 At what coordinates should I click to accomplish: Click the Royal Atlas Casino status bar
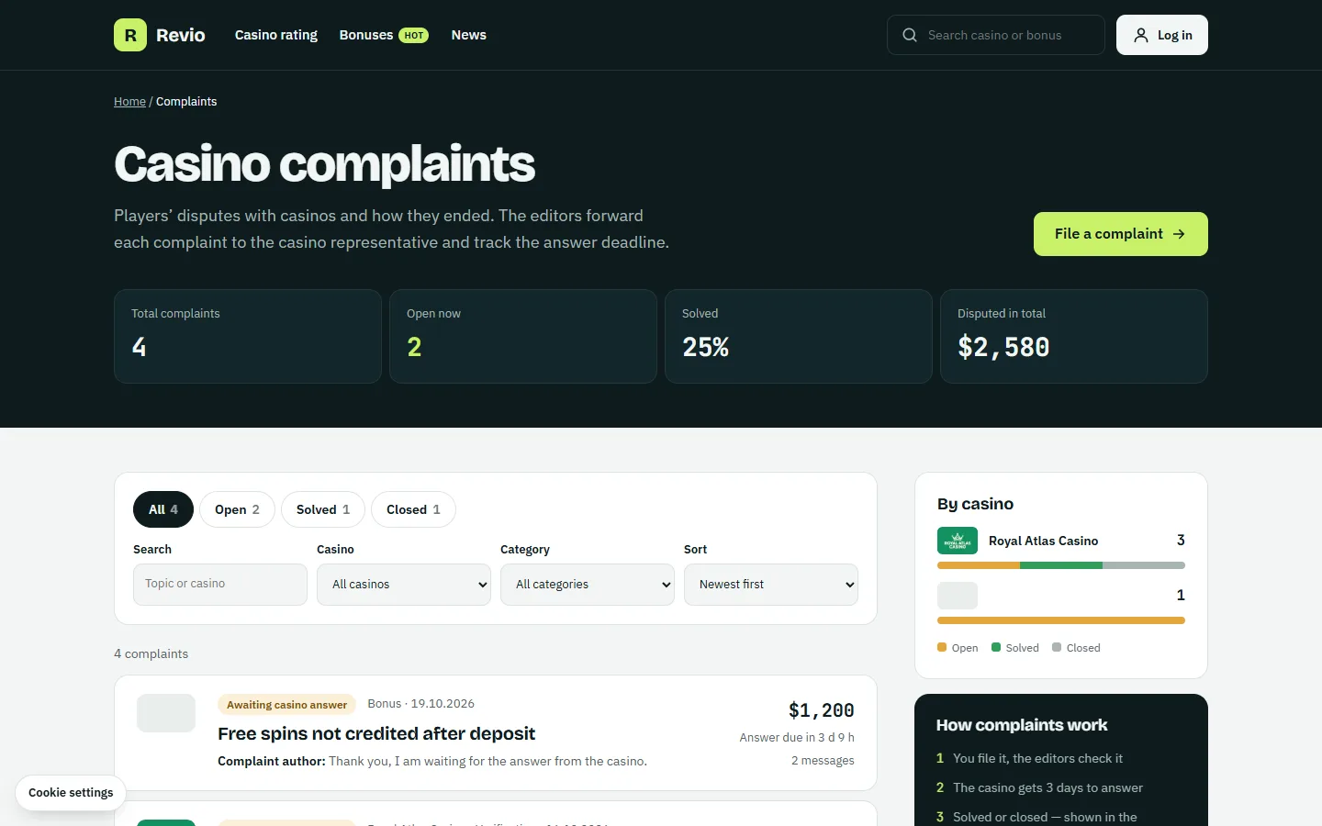[x=1061, y=565]
